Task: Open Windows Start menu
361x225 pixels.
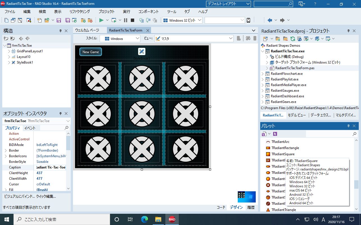Action: [6, 219]
